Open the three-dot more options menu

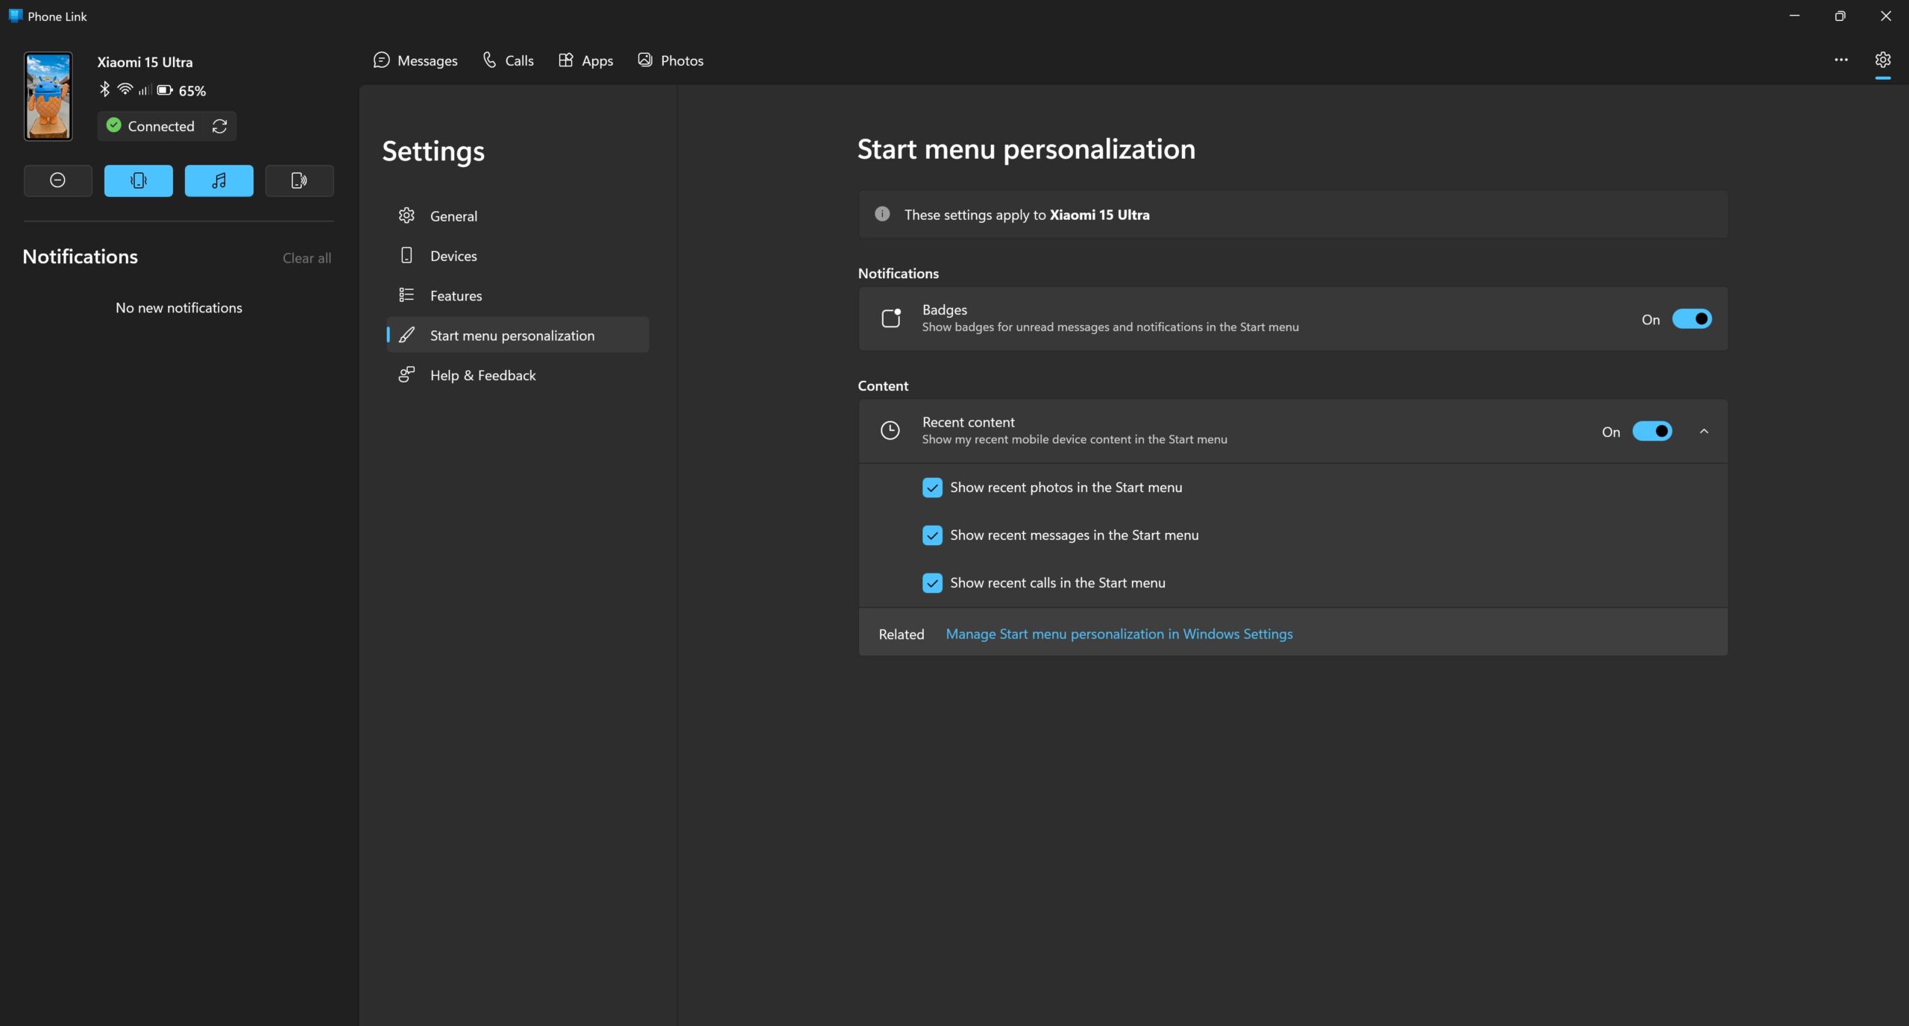1840,60
